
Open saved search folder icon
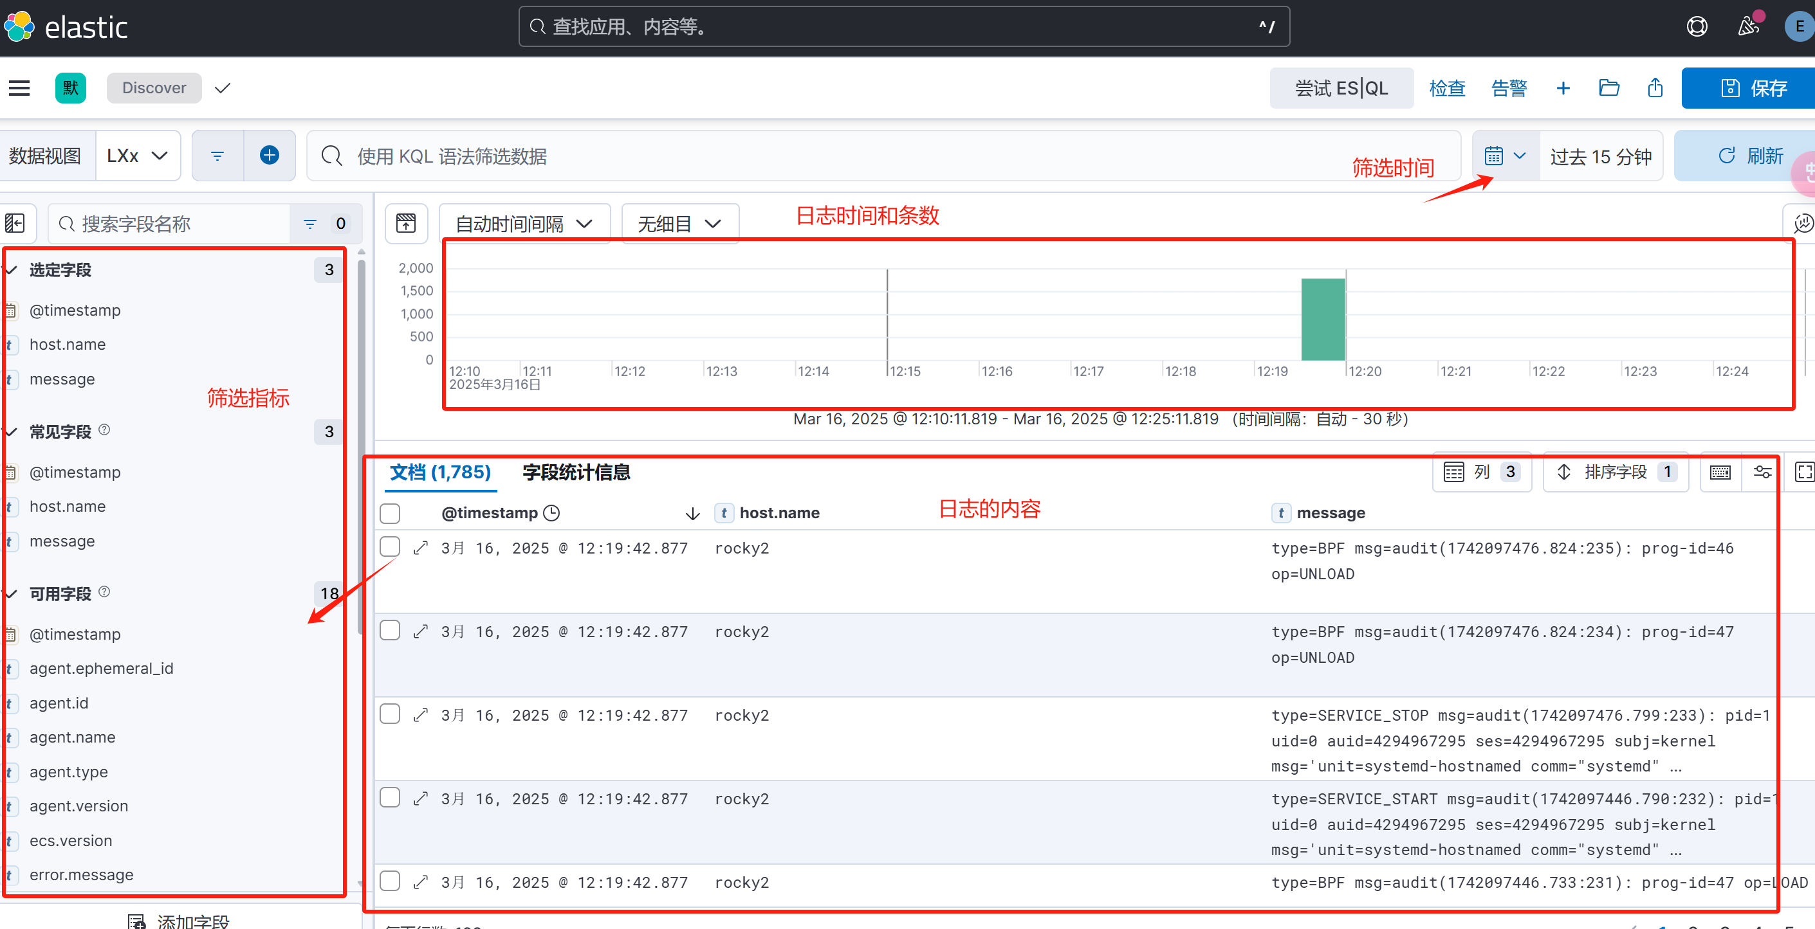[1608, 88]
